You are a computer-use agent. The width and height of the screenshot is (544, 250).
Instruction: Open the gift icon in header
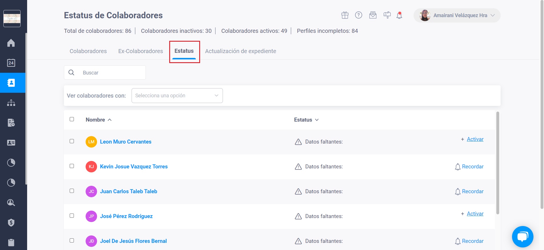tap(345, 15)
